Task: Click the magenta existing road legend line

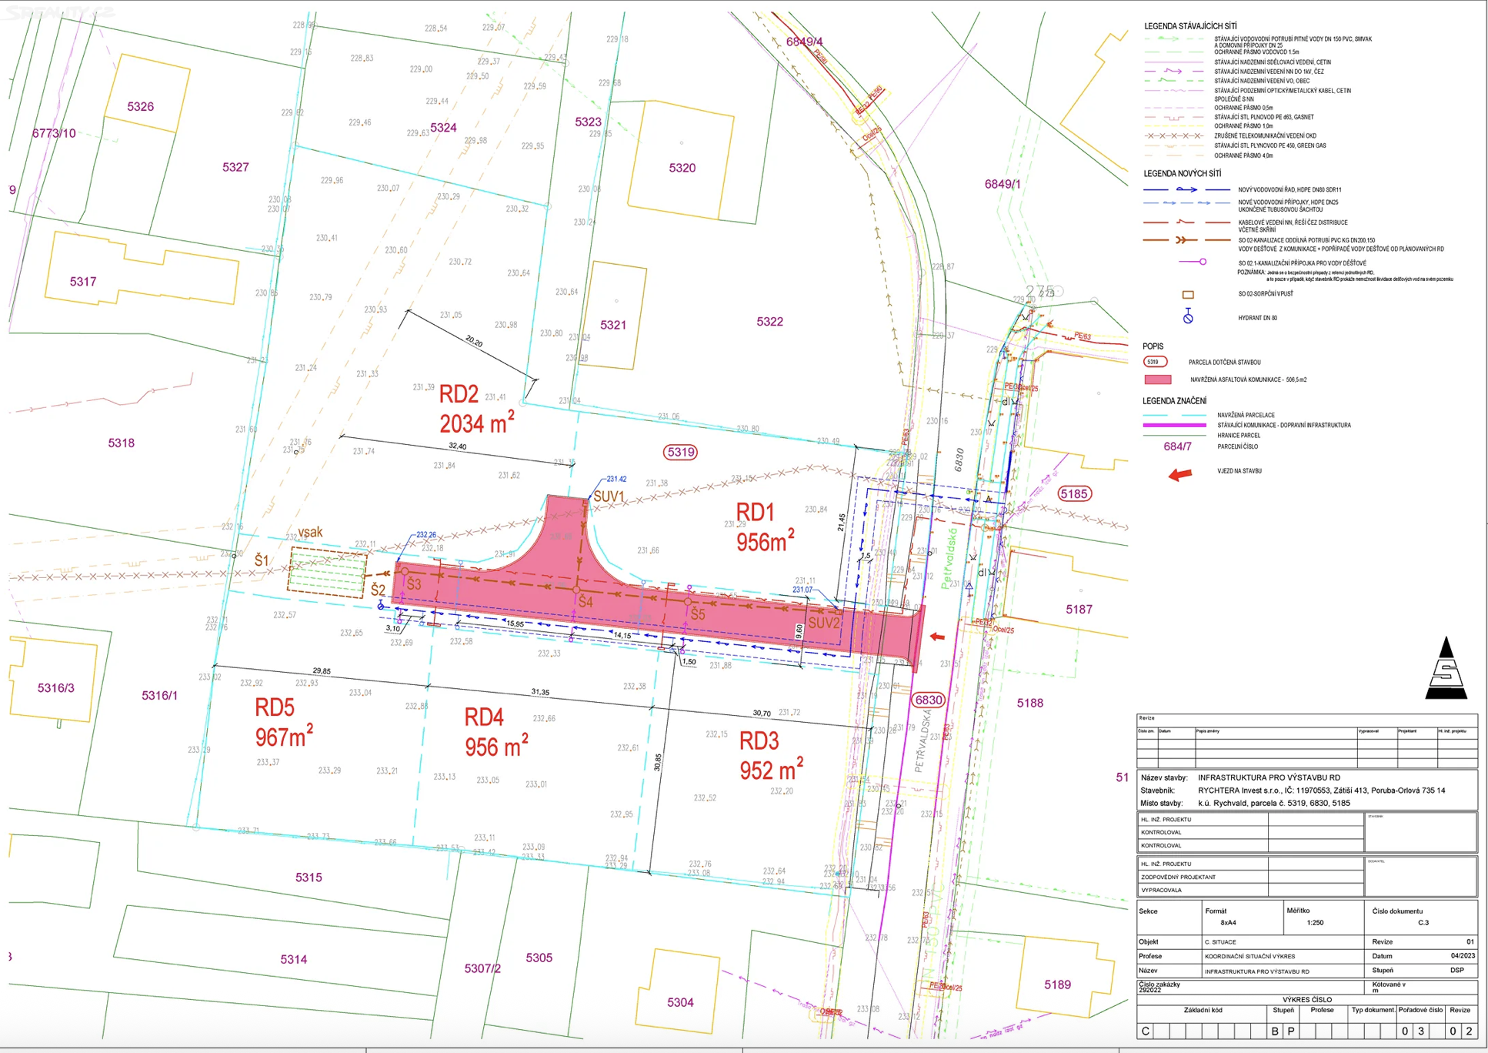Action: 1174,425
